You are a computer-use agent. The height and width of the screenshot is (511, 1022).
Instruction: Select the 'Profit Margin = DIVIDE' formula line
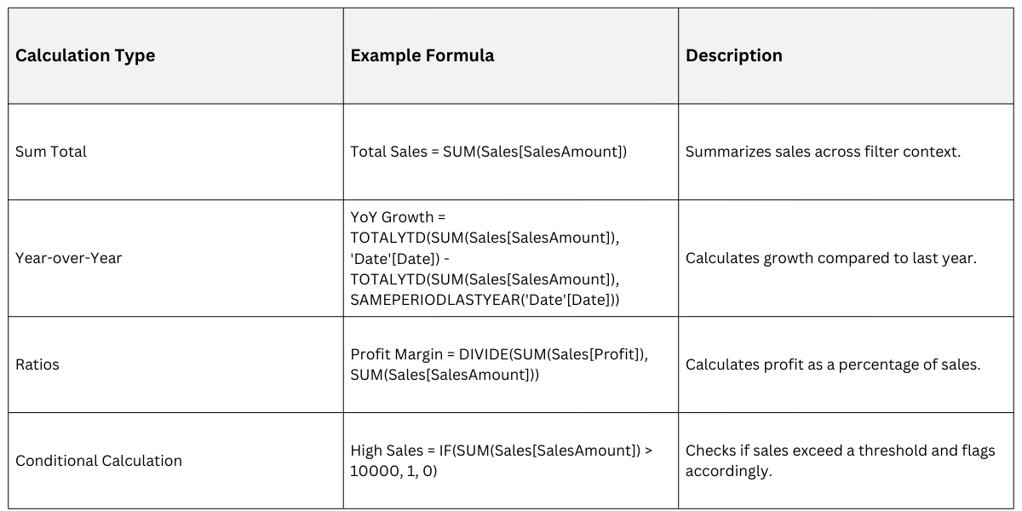tap(499, 353)
